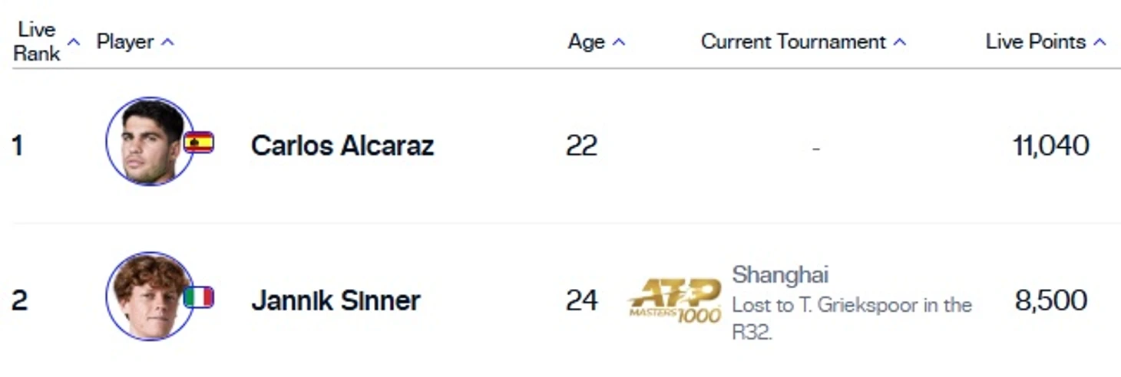
Task: Click Alcaraz's 11,040 live points value
Action: 1050,145
